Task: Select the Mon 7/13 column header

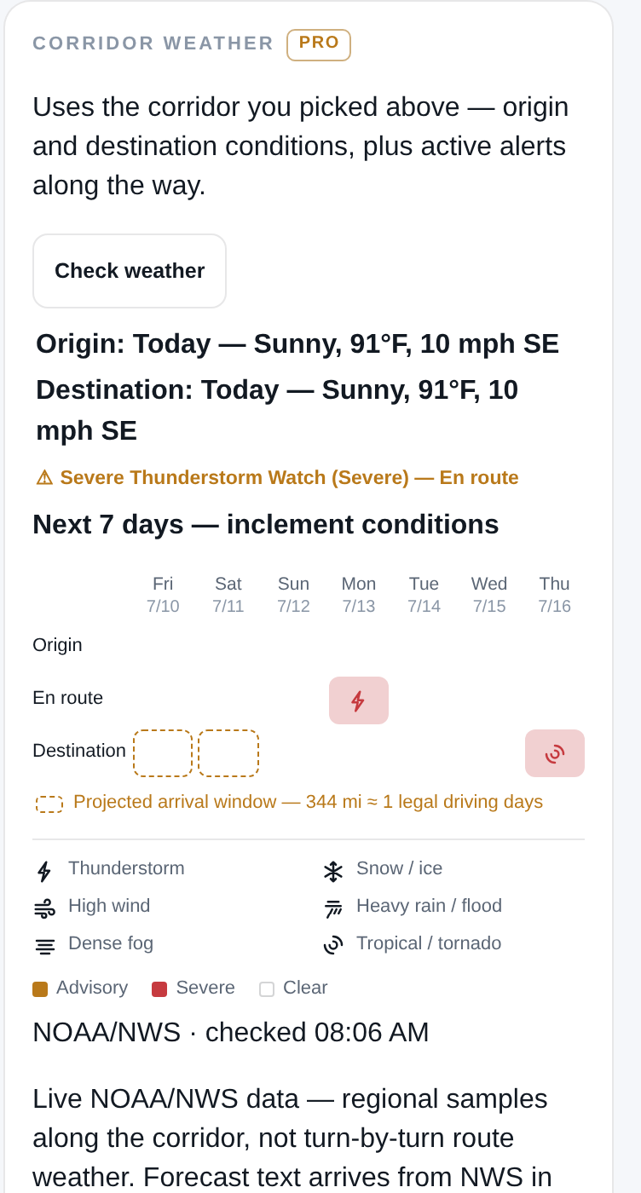Action: 359,595
